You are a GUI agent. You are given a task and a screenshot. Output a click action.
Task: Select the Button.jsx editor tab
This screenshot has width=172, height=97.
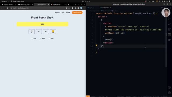pyautogui.click(x=105, y=8)
